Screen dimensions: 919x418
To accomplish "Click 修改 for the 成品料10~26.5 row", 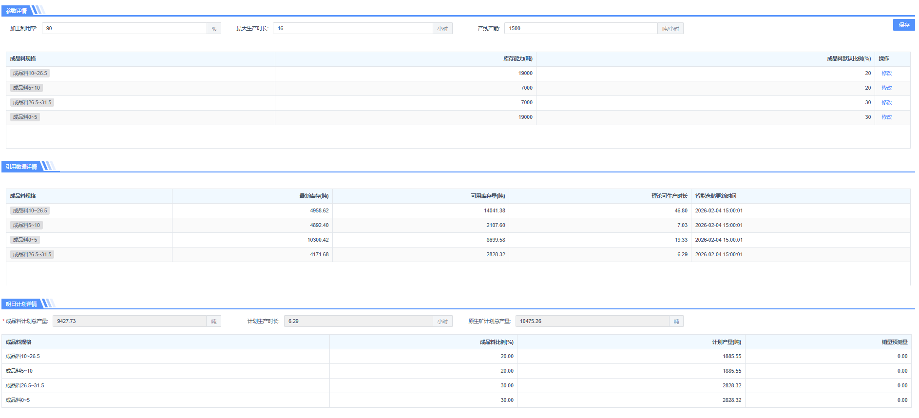I will tap(887, 74).
